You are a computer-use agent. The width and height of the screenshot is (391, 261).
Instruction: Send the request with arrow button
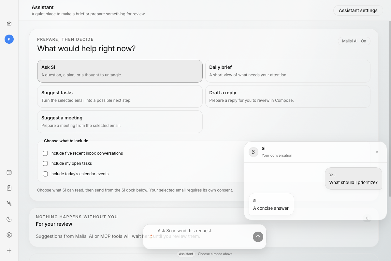click(x=258, y=237)
